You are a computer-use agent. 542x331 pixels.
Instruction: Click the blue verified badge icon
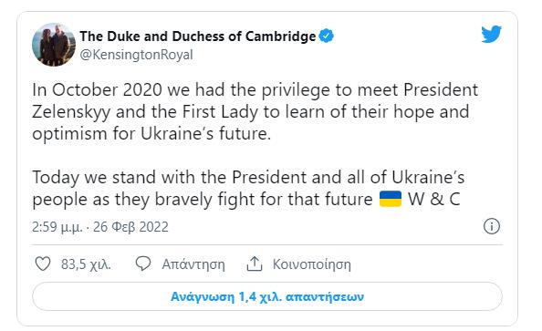[327, 36]
